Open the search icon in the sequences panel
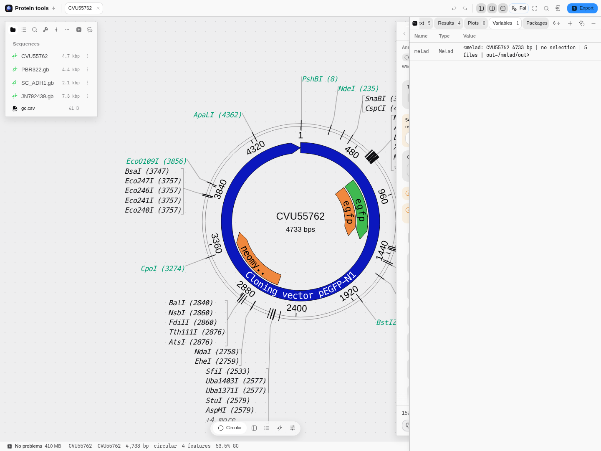This screenshot has height=451, width=601. [x=35, y=30]
